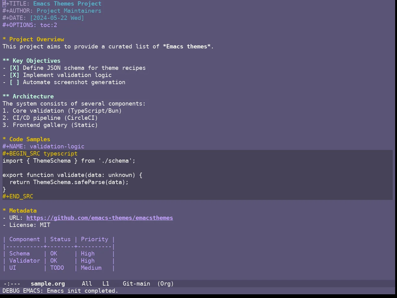
Task: Click the Component table header cell
Action: (x=25, y=239)
